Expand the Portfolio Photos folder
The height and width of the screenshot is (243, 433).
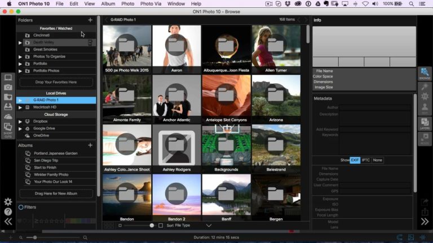point(20,71)
